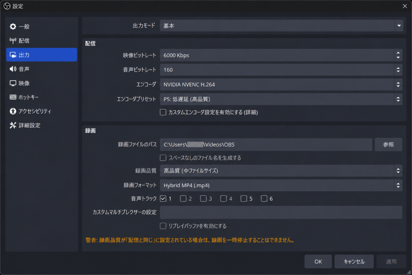This screenshot has height=275, width=412.
Task: Open the エンコーダプリセット P5 dropdown
Action: pos(281,99)
